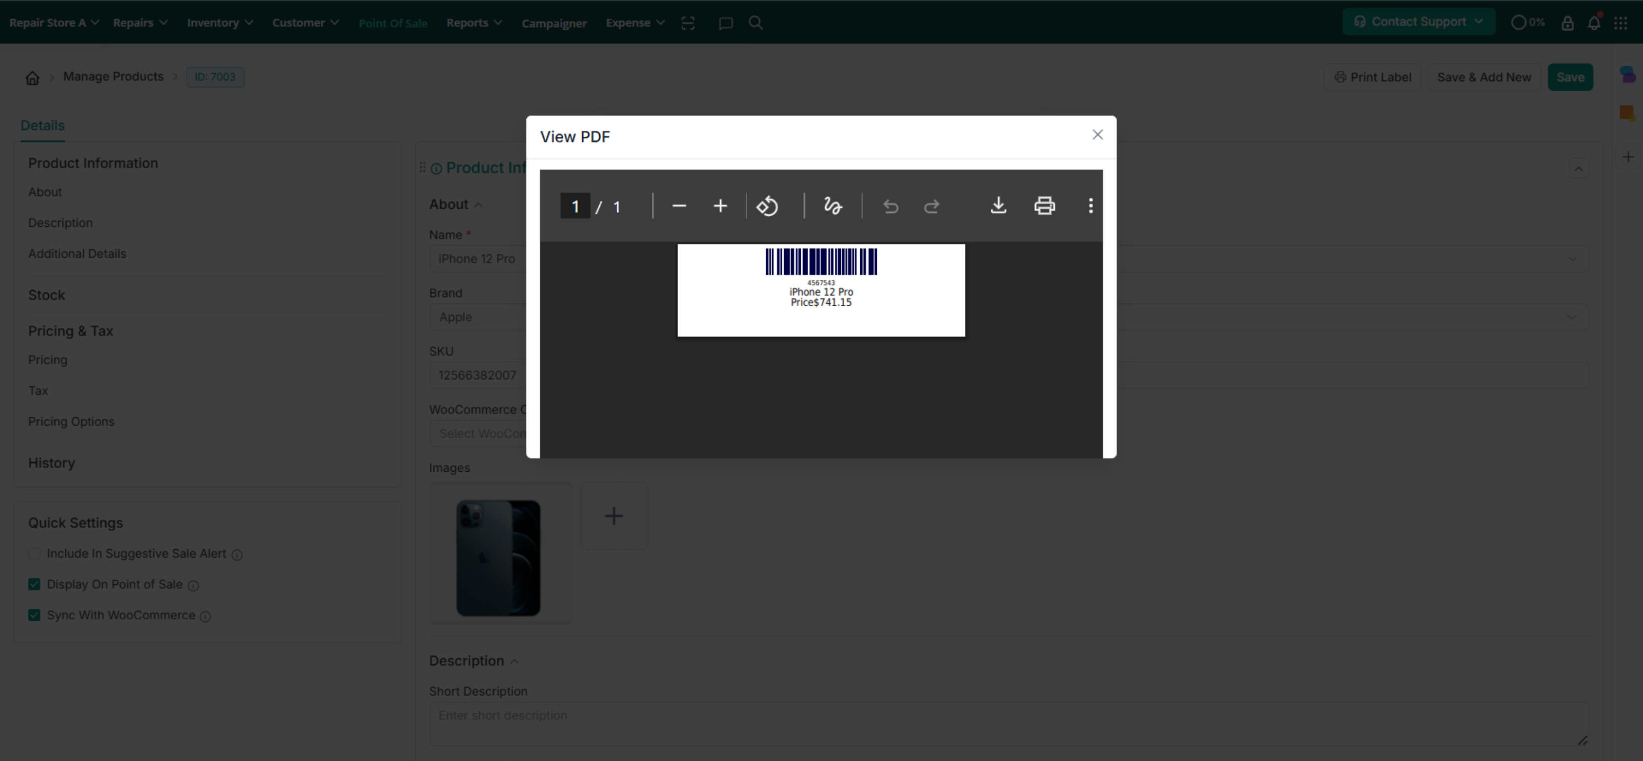Image resolution: width=1643 pixels, height=761 pixels.
Task: Click the lock screen icon
Action: (1567, 23)
